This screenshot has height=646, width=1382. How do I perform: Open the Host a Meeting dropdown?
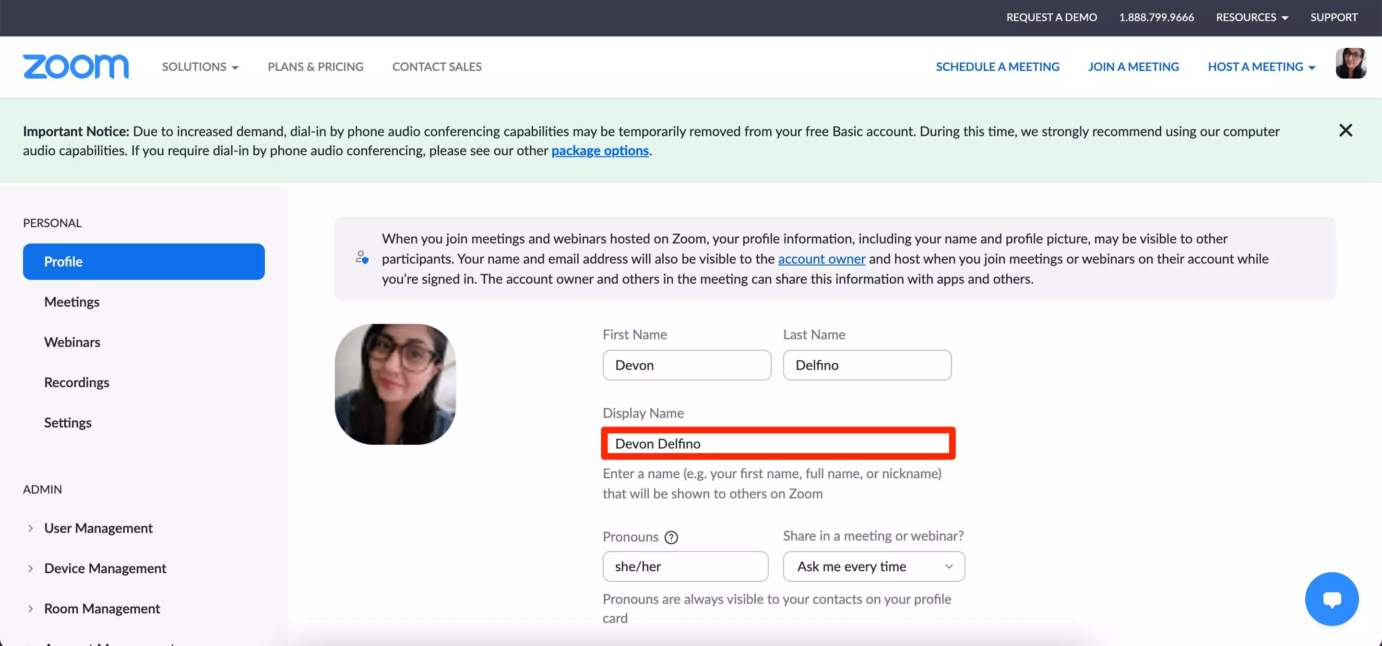pos(1261,67)
